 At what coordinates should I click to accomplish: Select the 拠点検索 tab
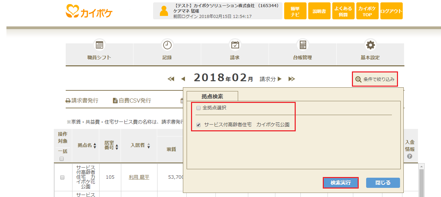(x=212, y=96)
